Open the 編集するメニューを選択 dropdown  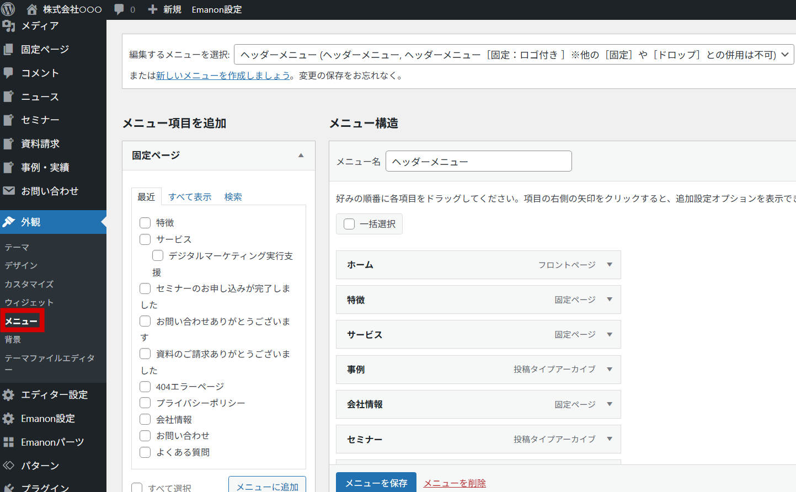pos(514,55)
